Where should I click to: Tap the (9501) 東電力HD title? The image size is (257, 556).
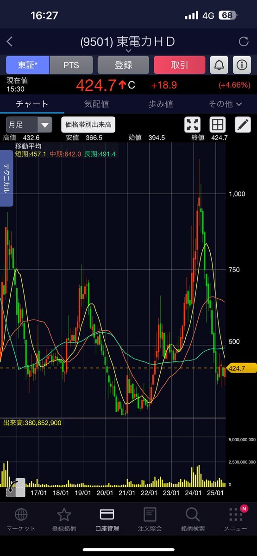point(128,42)
